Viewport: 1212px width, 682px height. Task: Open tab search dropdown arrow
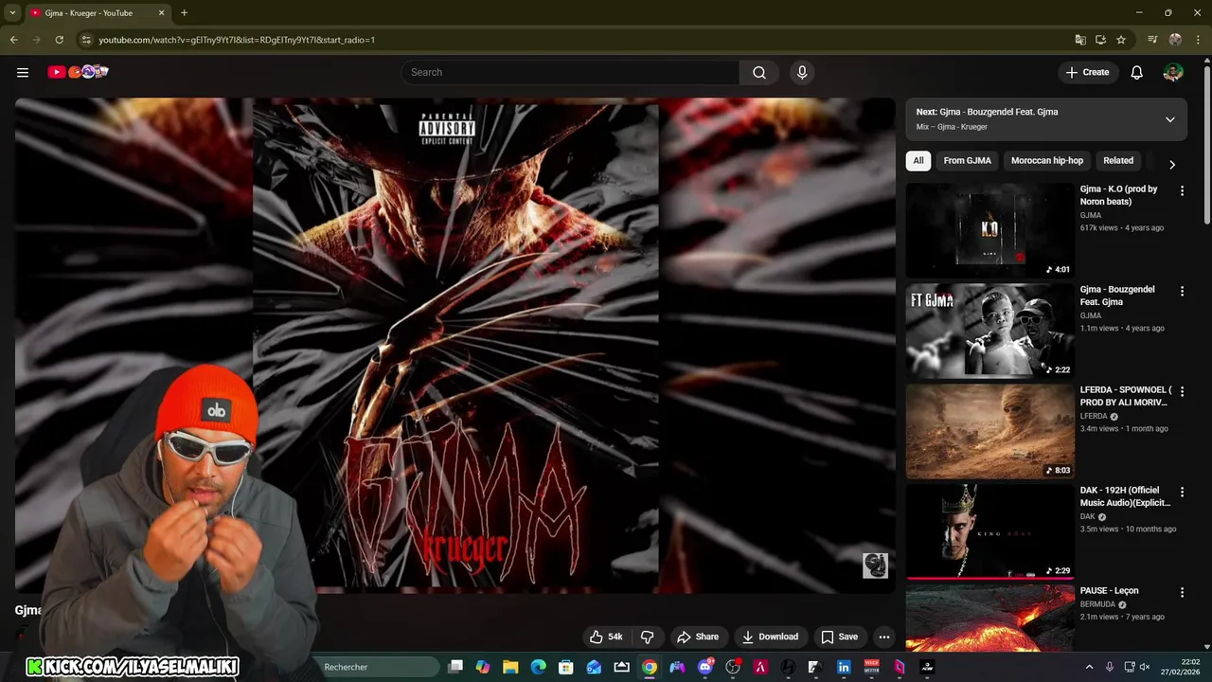tap(12, 13)
